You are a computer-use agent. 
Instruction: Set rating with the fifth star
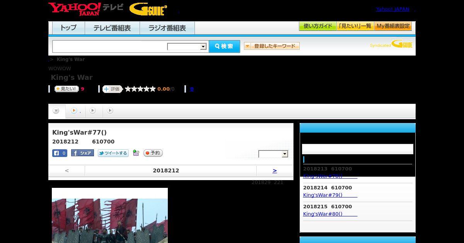tap(153, 89)
